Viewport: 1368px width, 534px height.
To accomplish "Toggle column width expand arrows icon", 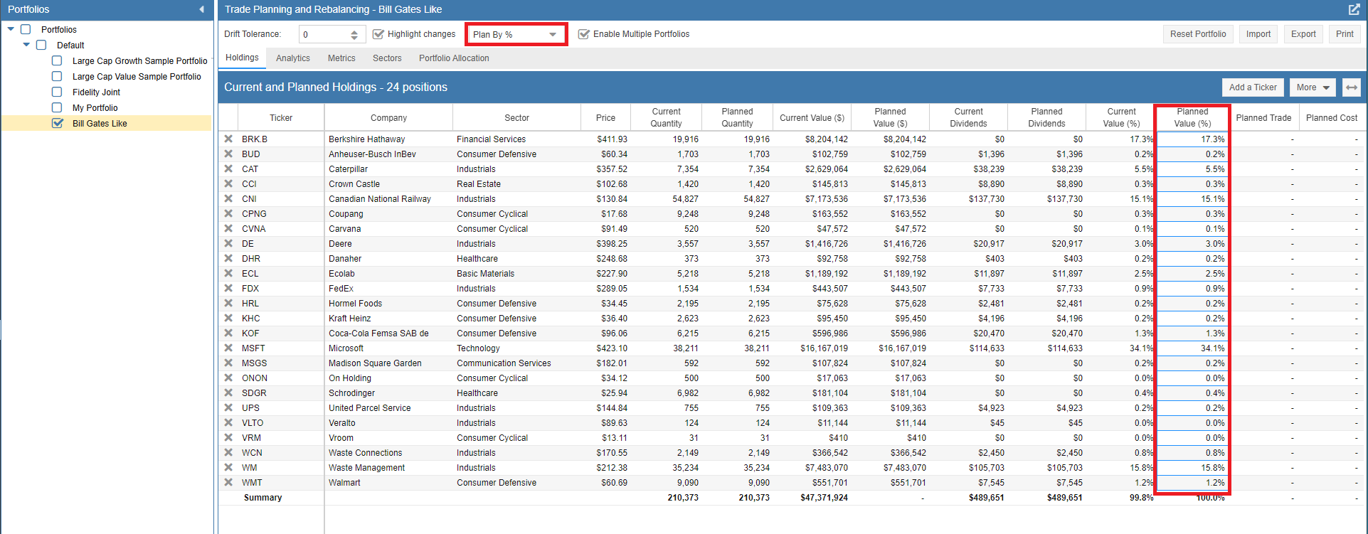I will tap(1352, 87).
